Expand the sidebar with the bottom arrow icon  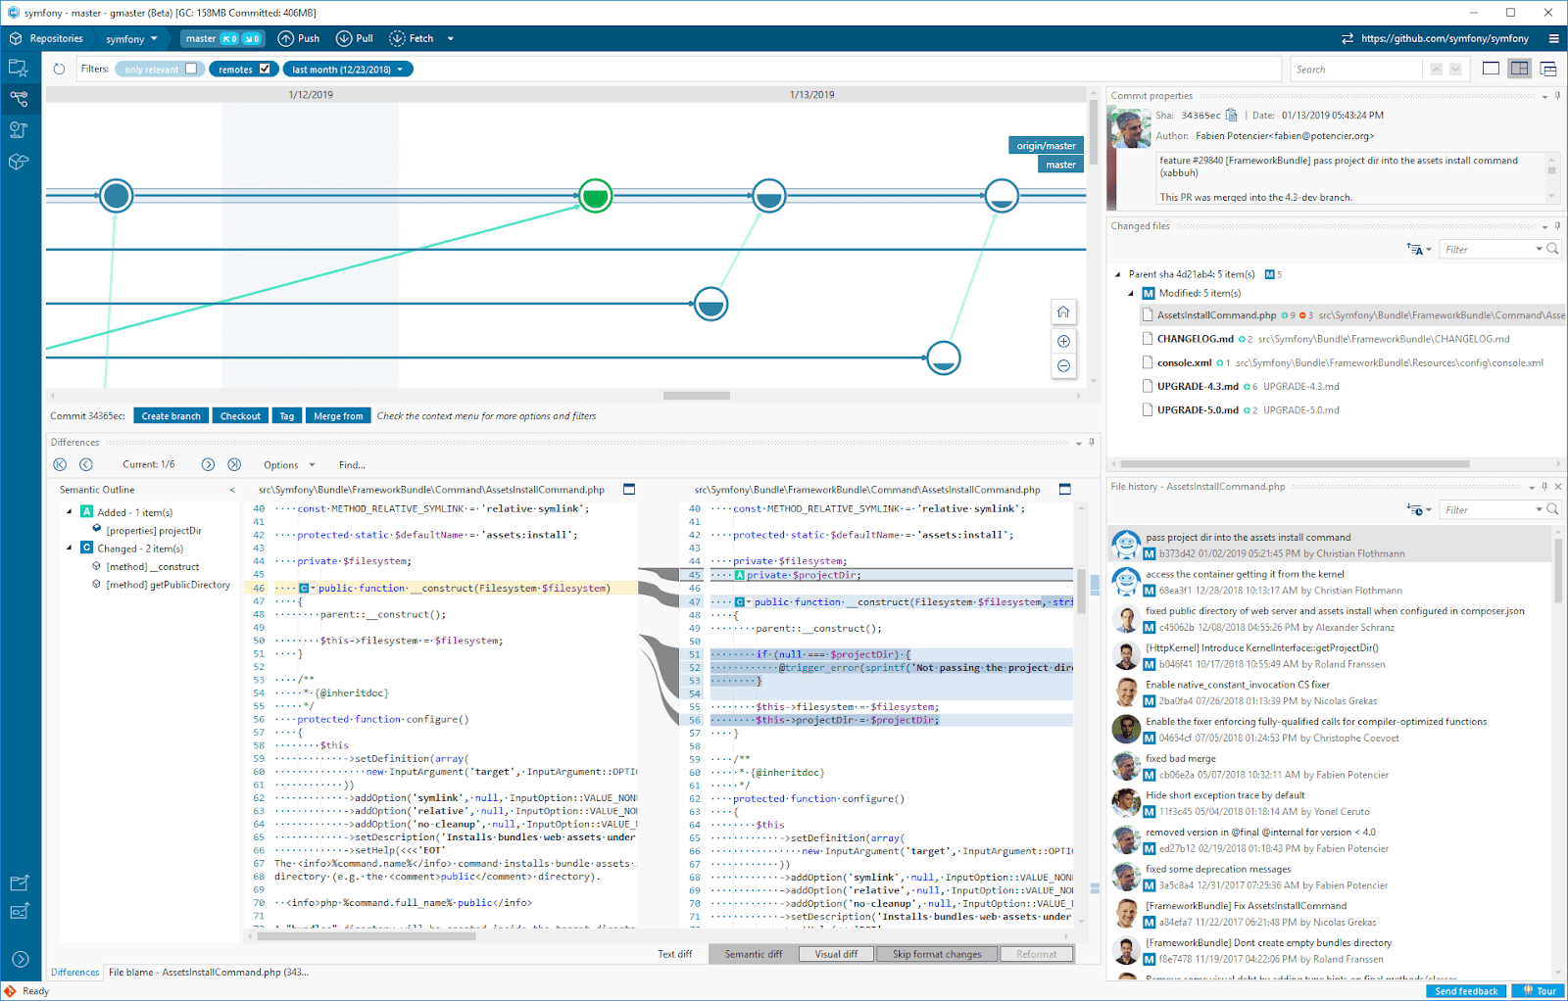click(20, 959)
